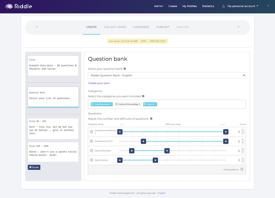The height and width of the screenshot is (198, 275).
Task: Select the CREATE tab
Action: [x=91, y=27]
